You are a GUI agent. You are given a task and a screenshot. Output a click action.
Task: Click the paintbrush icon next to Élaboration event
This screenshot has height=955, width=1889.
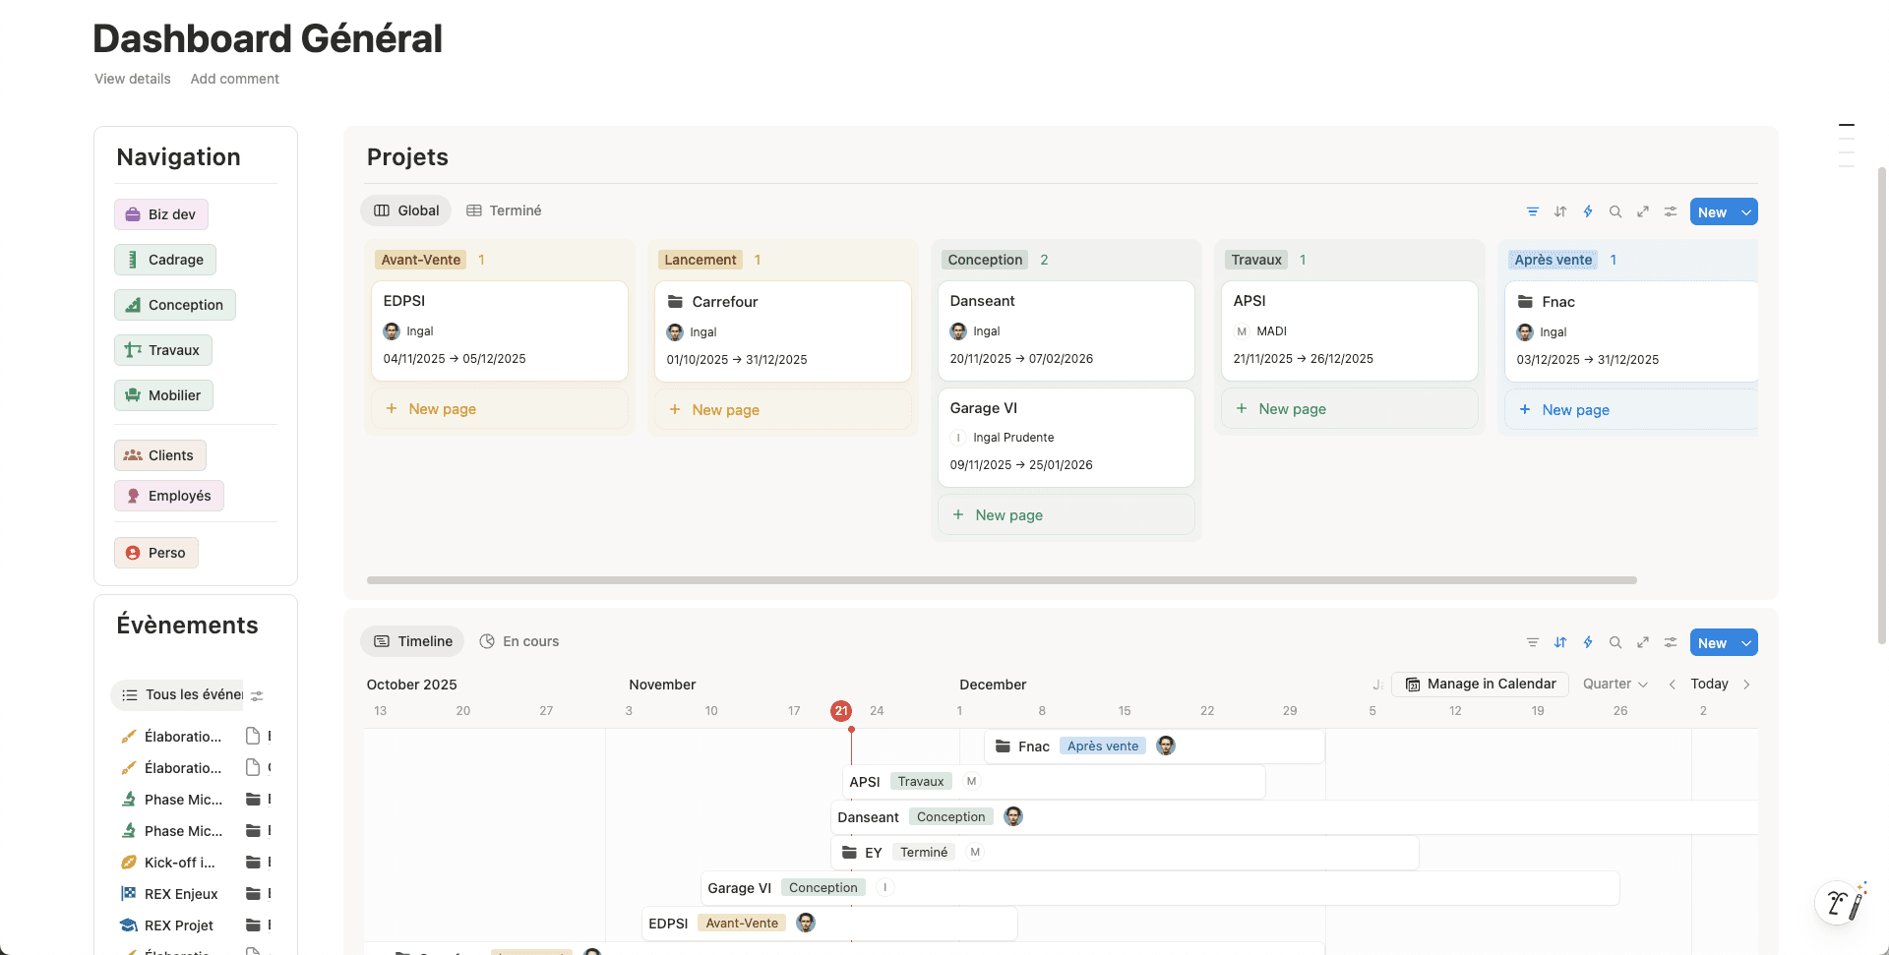[x=128, y=736]
